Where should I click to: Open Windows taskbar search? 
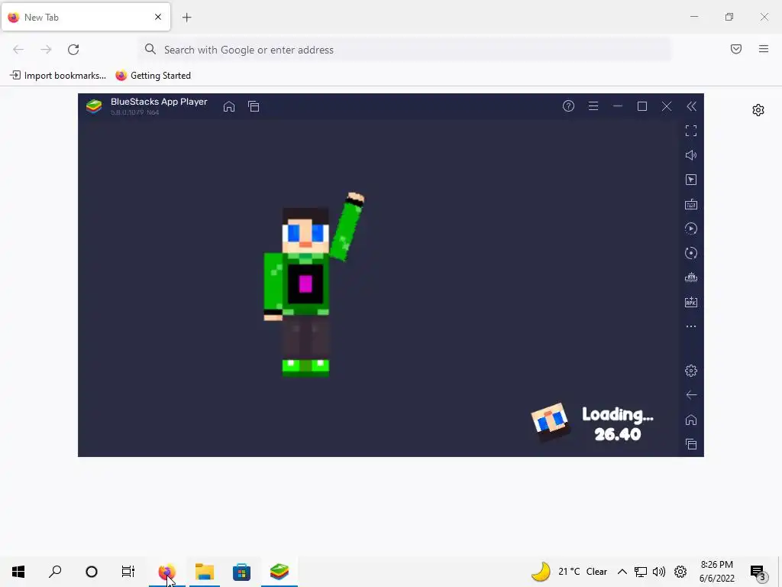[x=55, y=572]
